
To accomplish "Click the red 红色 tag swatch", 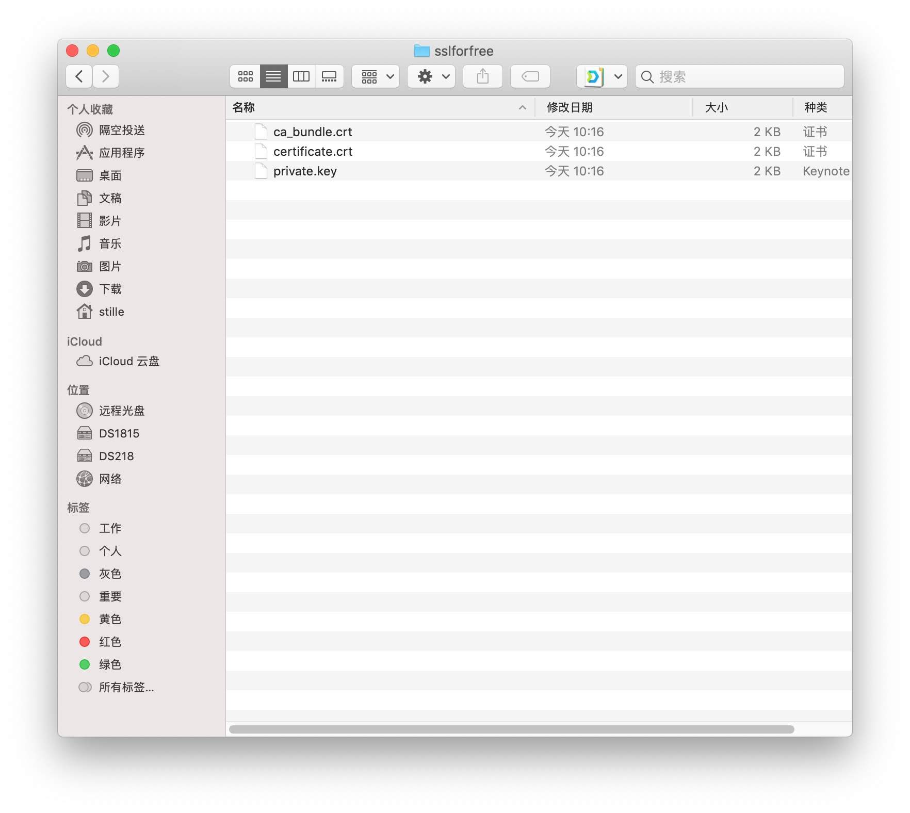I will pyautogui.click(x=85, y=642).
